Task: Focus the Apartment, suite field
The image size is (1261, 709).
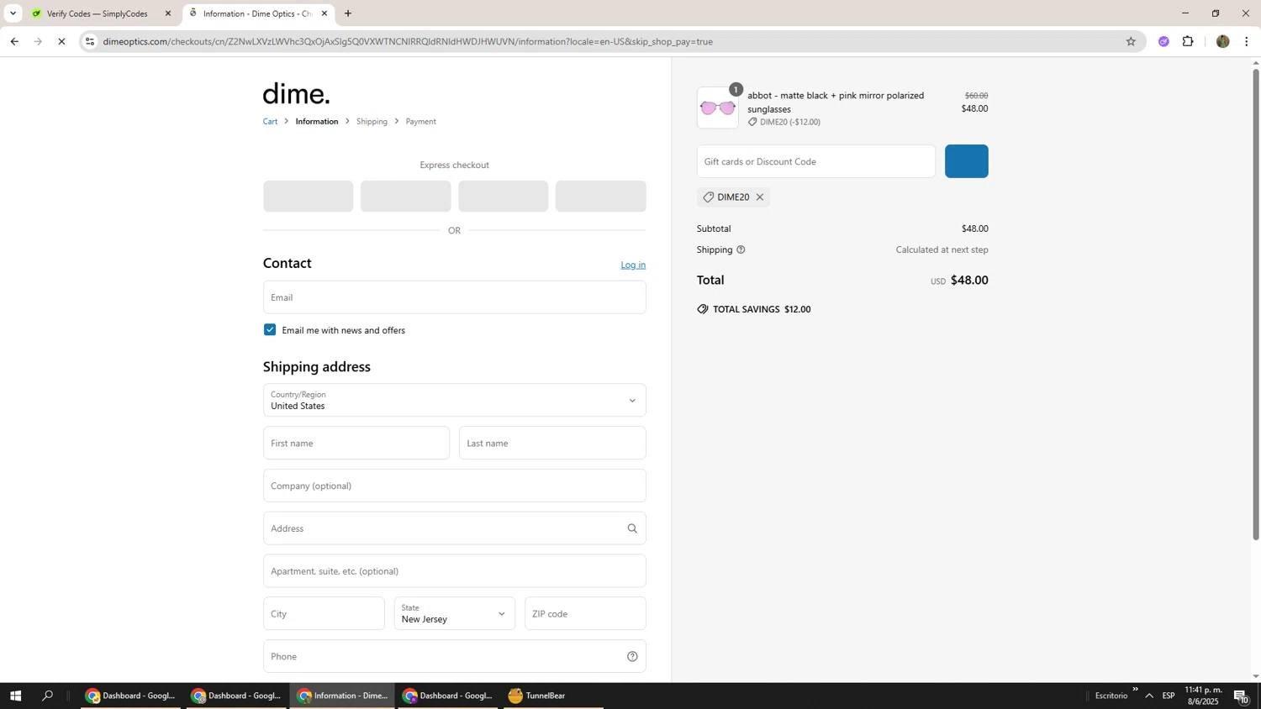Action: (x=454, y=571)
